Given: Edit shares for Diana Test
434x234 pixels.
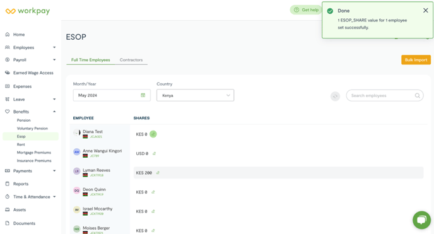Looking at the screenshot, I should [153, 134].
